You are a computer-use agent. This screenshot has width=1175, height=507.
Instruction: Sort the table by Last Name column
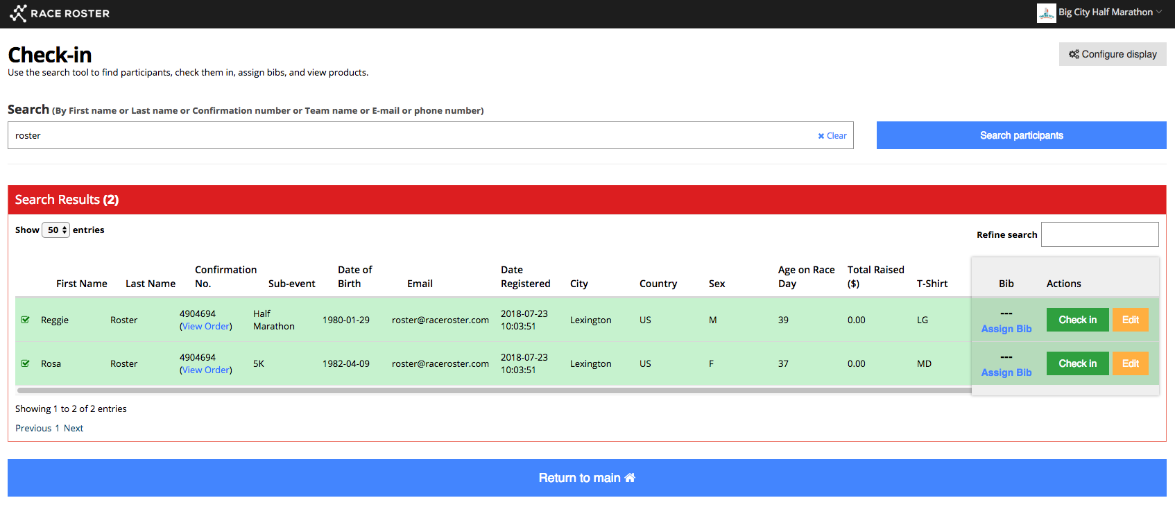tap(151, 284)
